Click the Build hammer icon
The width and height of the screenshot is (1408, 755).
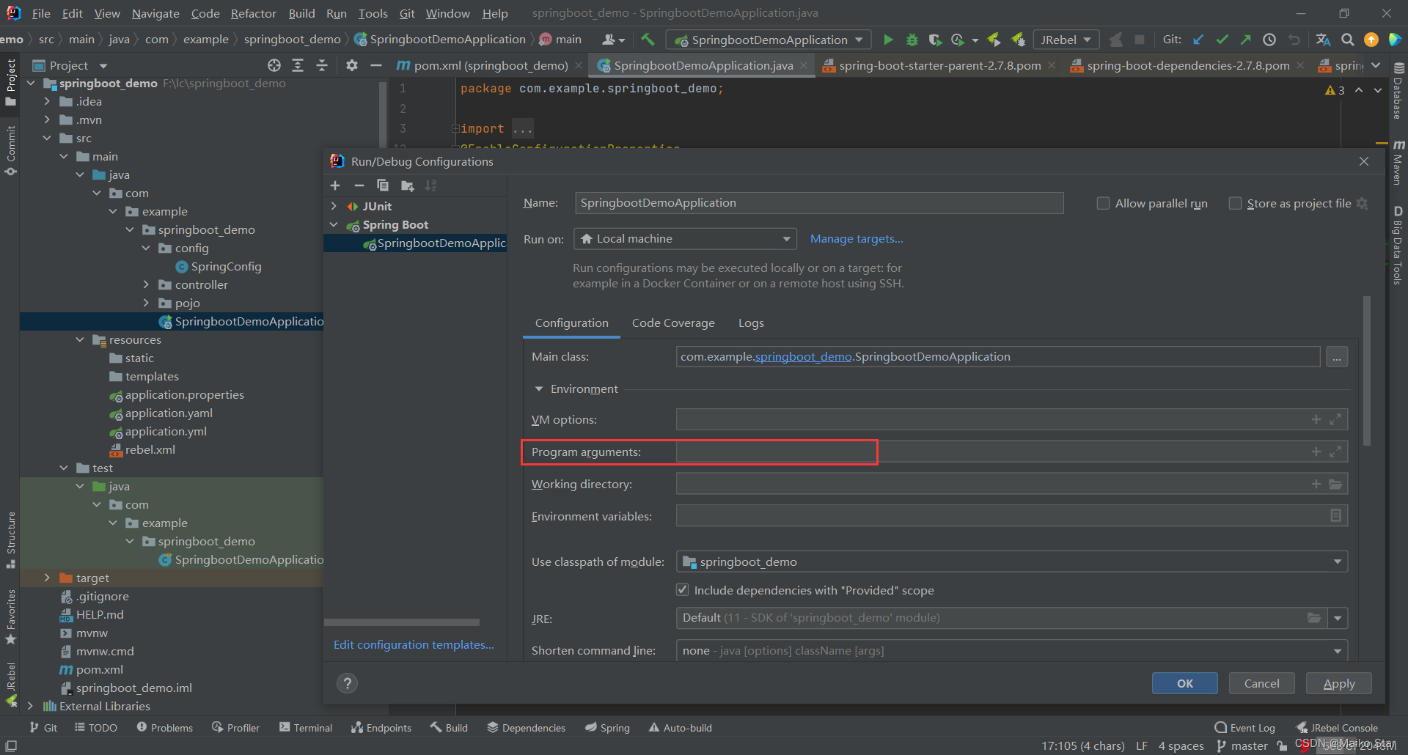click(x=648, y=40)
